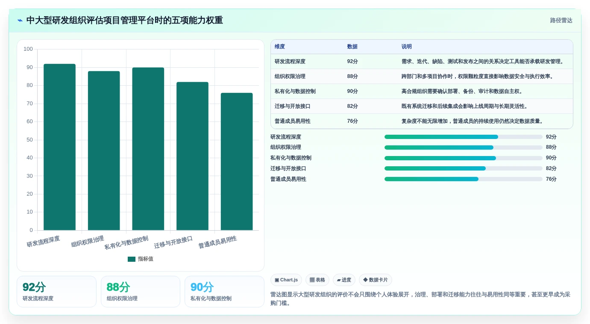Click the lightning icon beside the title
590x324 pixels.
coord(20,20)
